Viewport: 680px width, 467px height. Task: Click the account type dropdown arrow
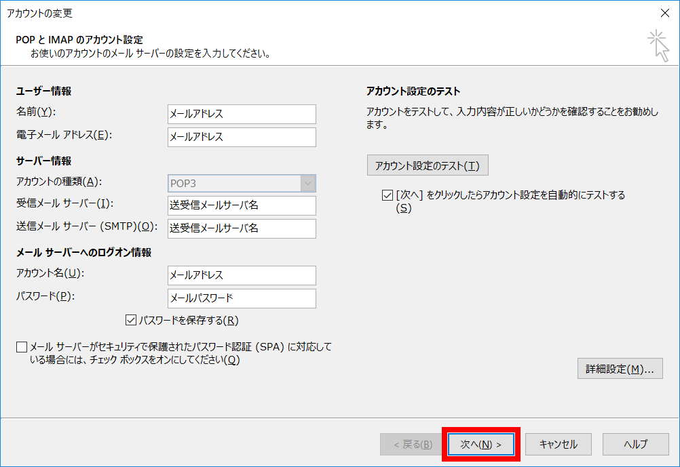pos(309,184)
